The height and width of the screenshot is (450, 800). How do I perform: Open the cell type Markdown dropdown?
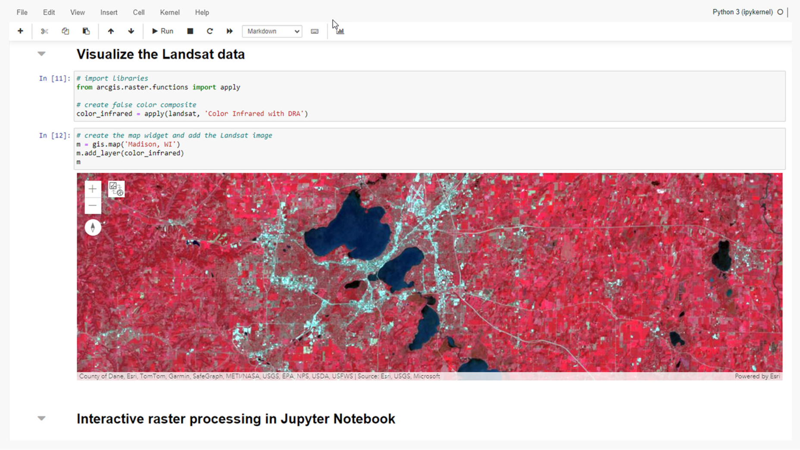pyautogui.click(x=272, y=31)
